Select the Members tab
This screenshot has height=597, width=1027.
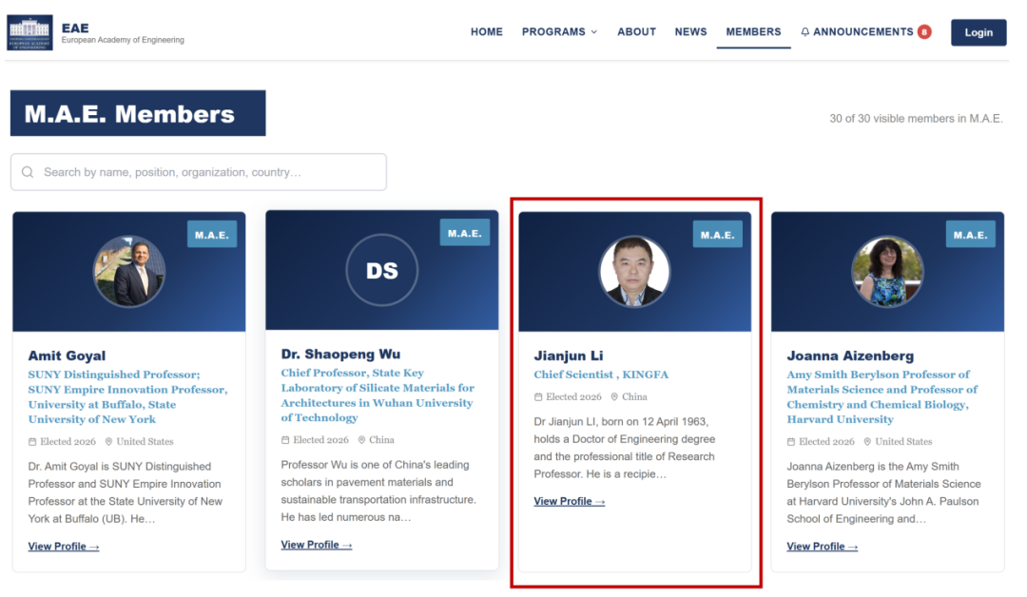753,32
